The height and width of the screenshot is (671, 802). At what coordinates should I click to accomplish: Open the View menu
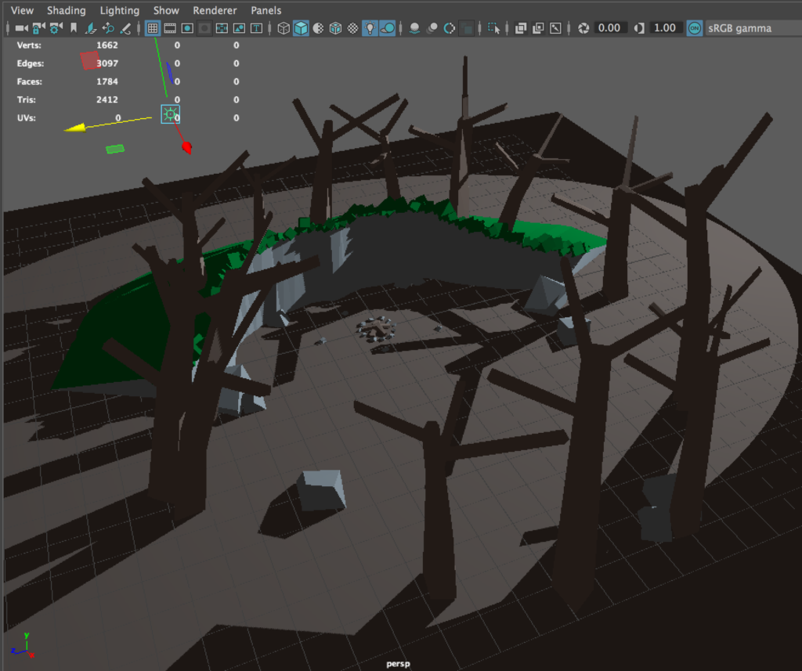(22, 10)
